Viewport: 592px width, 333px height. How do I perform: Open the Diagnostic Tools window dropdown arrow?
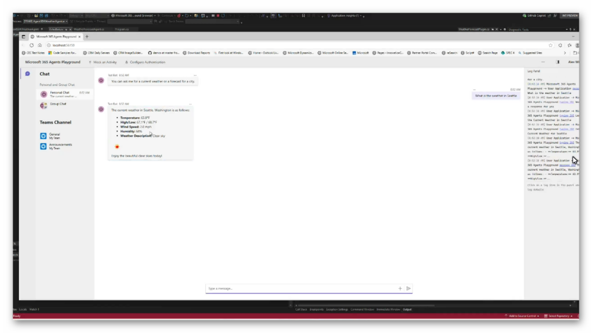point(567,29)
